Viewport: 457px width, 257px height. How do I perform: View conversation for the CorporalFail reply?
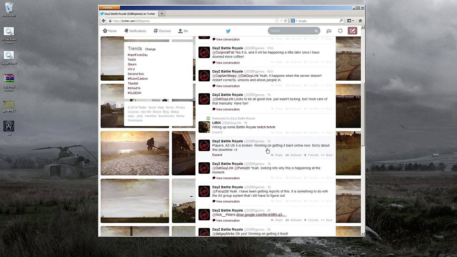[226, 63]
